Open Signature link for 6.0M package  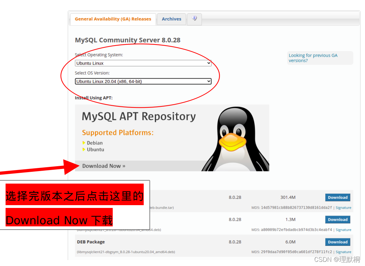tap(343, 252)
